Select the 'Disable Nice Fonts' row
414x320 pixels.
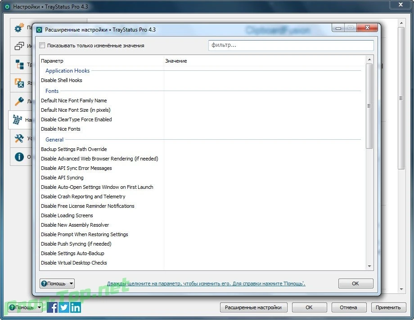click(x=202, y=129)
